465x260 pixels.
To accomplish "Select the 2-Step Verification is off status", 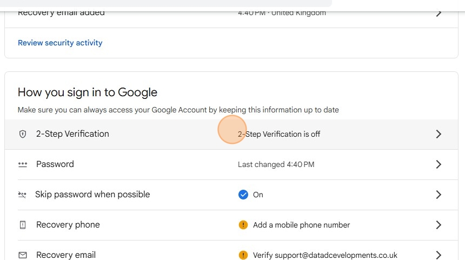I will pos(279,134).
